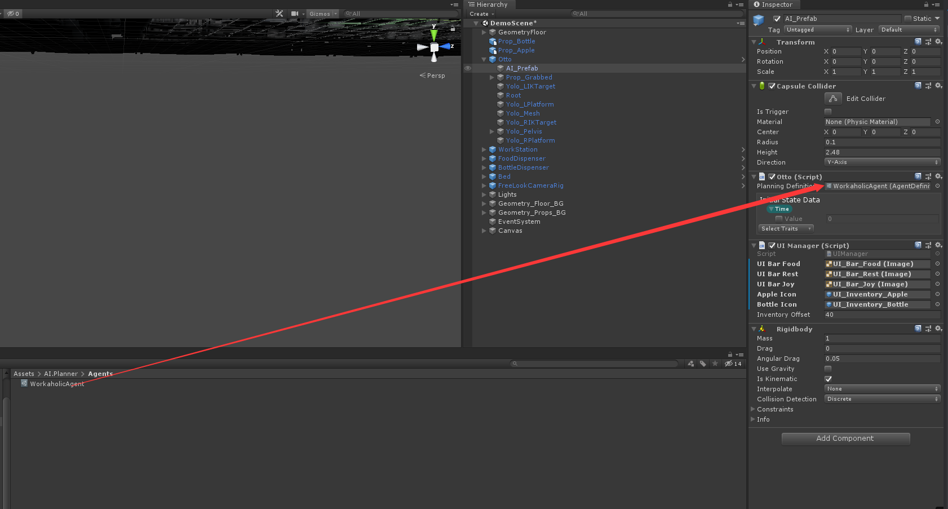
Task: Click the Radius value field showing 0.1
Action: click(883, 142)
